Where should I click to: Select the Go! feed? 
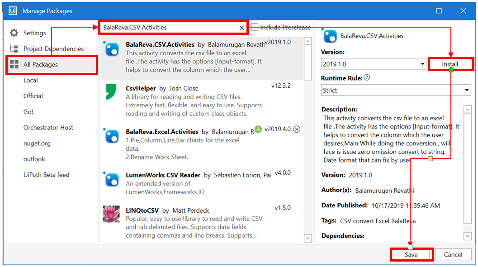[x=28, y=112]
